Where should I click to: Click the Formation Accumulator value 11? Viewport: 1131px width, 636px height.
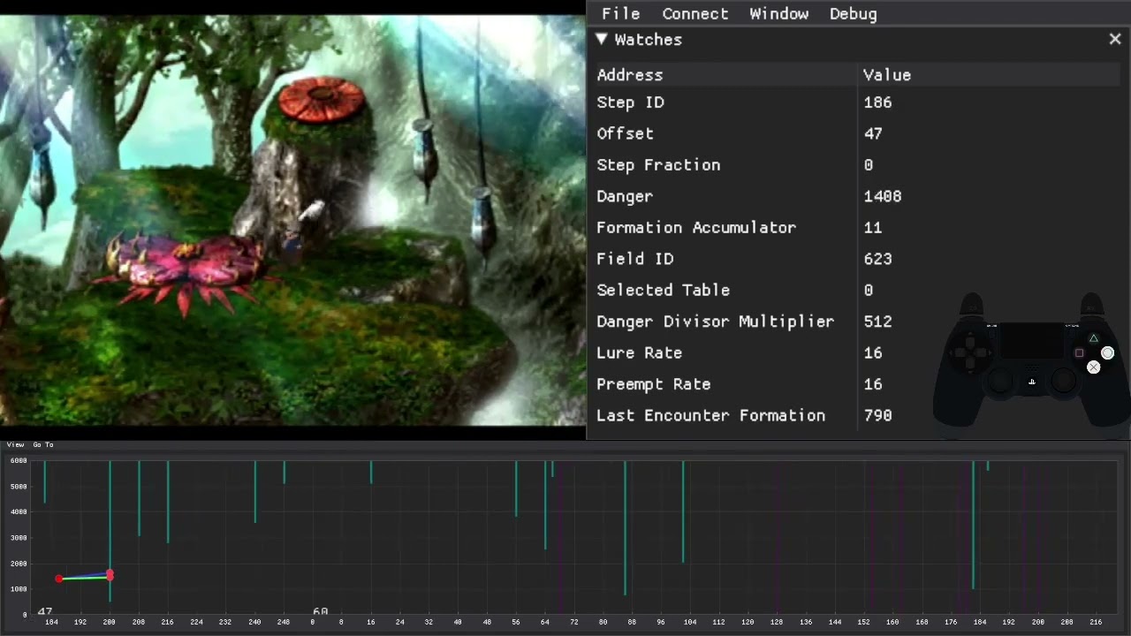pos(873,227)
